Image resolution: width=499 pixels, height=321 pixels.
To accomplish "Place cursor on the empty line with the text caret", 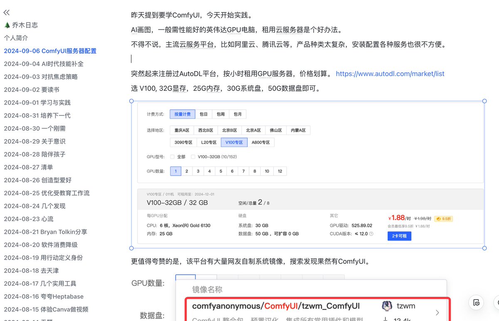I will click(131, 59).
